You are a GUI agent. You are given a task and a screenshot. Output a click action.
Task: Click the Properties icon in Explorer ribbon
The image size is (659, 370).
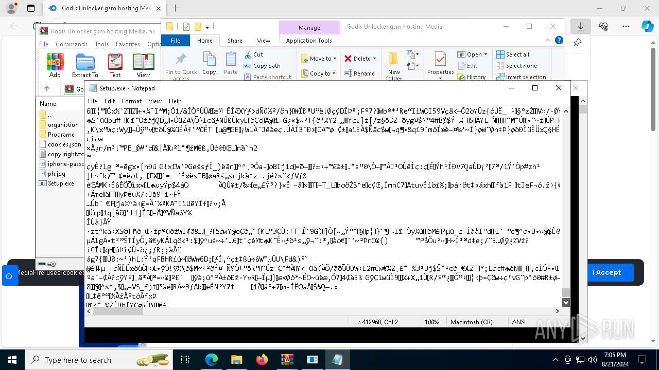[x=441, y=64]
